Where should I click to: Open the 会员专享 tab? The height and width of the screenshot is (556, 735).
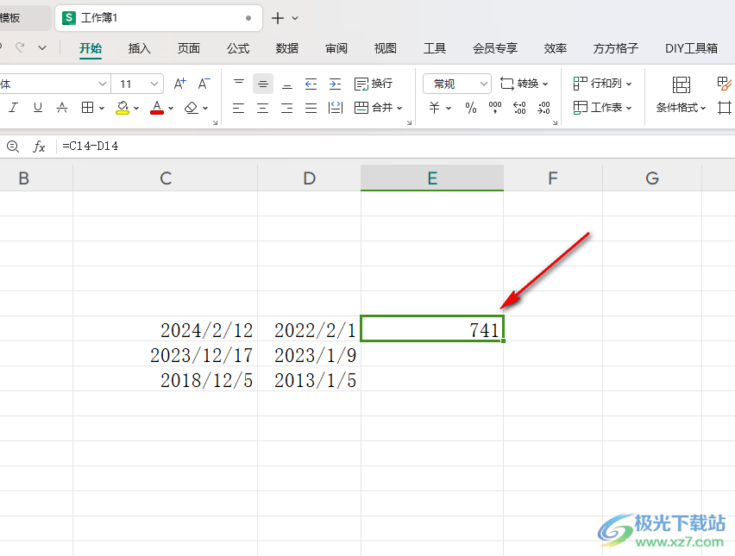pos(495,48)
